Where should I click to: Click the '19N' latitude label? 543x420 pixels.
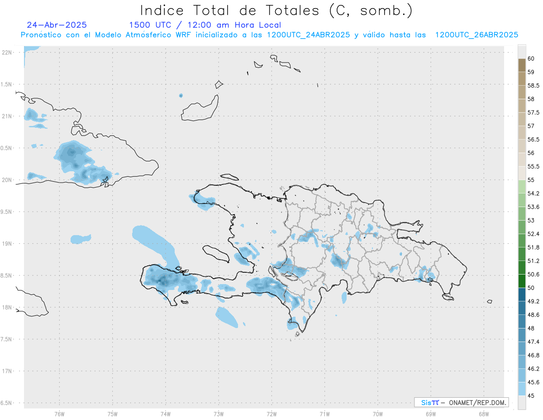[x=7, y=244]
